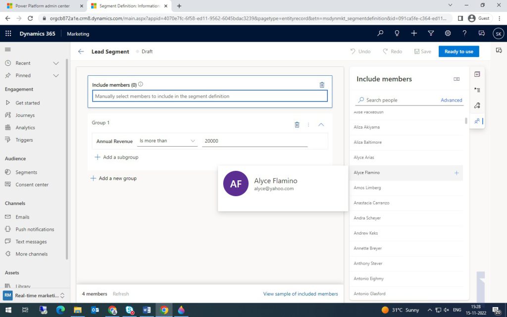Screen dimensions: 507x317
Task: Open the 'Is more than' operator dropdown
Action: tap(167, 141)
